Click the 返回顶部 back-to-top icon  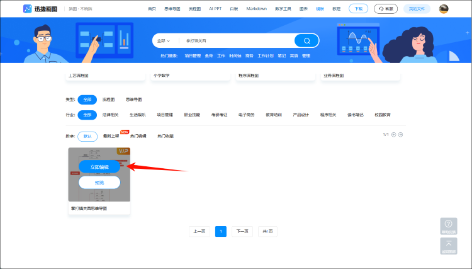449,246
